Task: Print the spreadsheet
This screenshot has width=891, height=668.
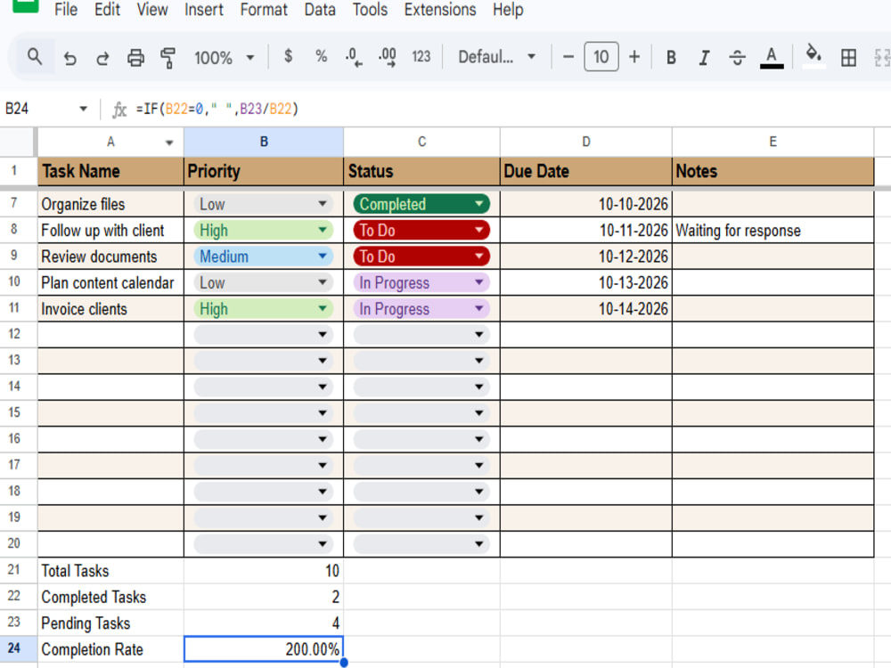Action: point(135,57)
